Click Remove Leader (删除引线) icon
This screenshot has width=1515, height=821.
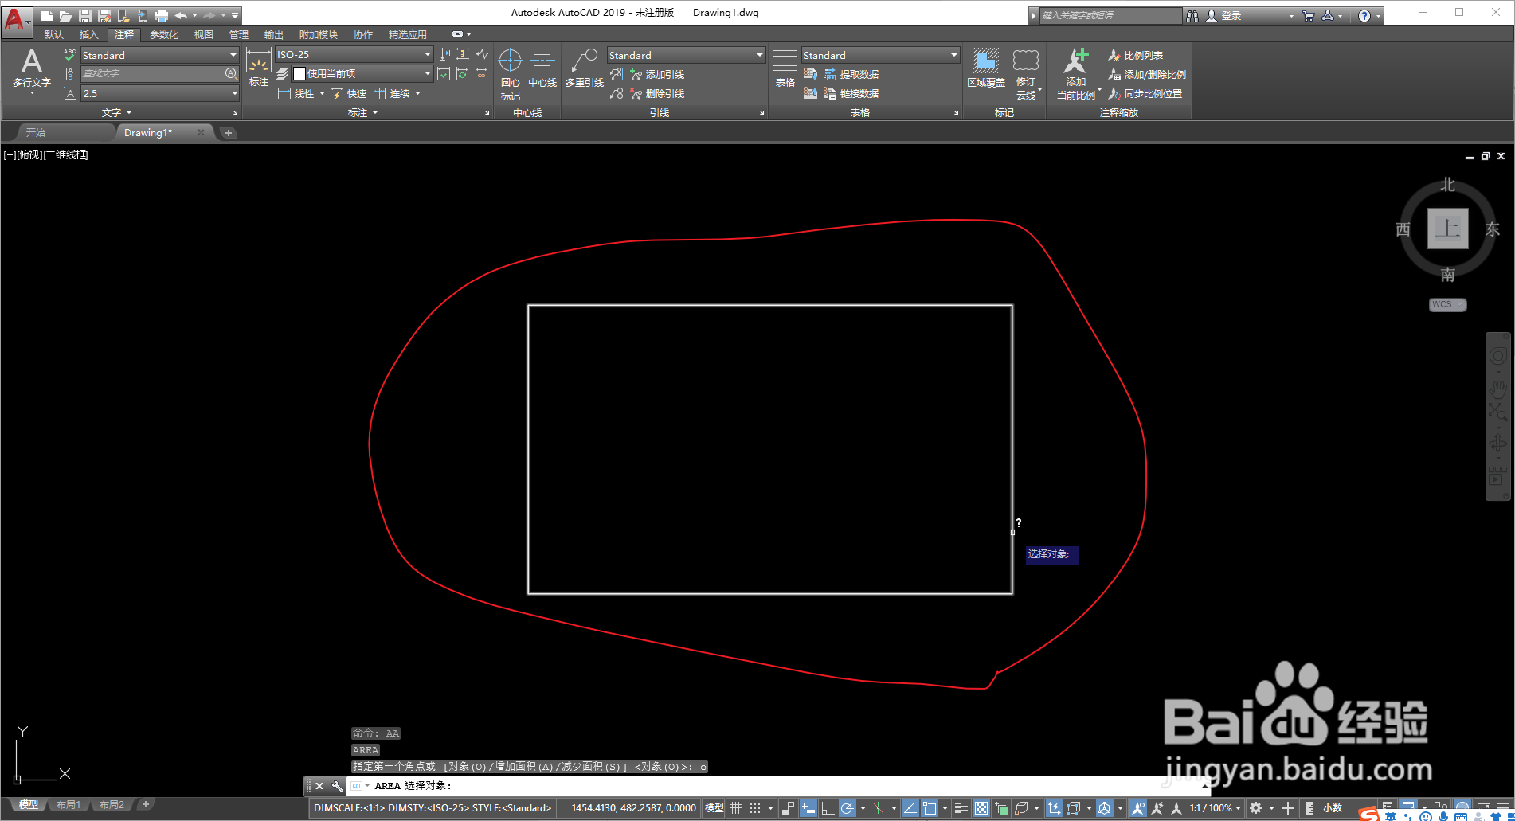(x=636, y=93)
